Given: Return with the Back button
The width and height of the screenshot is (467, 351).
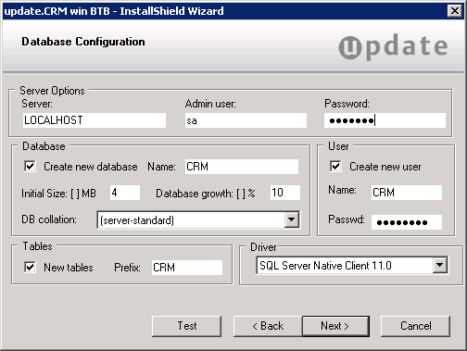Looking at the screenshot, I should click(x=268, y=326).
